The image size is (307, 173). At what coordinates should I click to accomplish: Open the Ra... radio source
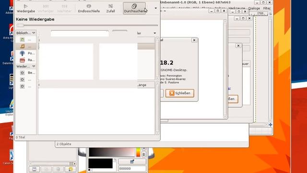point(25,60)
